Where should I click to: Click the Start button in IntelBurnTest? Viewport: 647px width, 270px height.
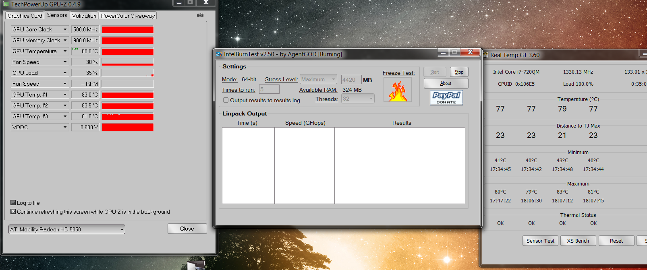click(435, 72)
